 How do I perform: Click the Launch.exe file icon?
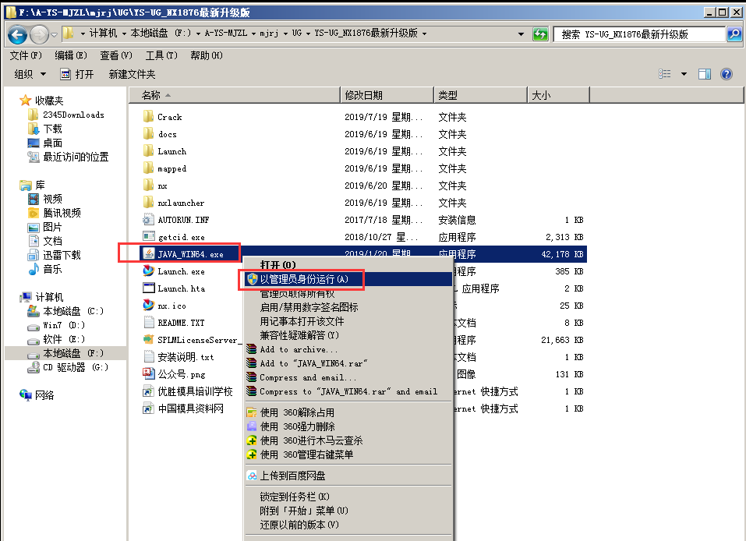(149, 270)
